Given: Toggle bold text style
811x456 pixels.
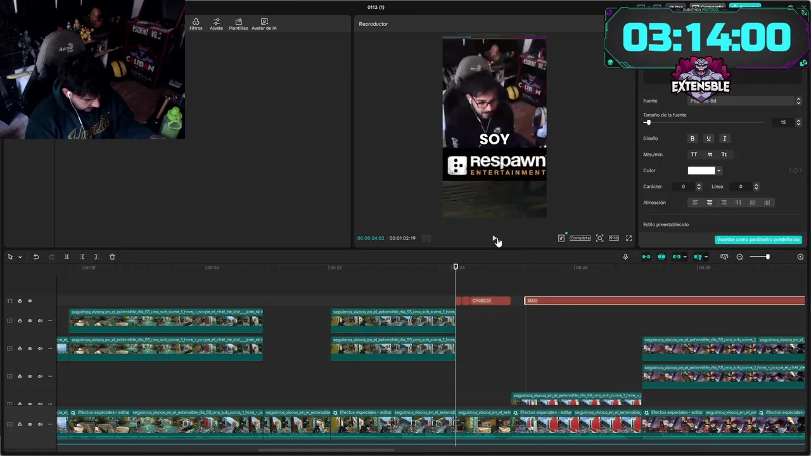Looking at the screenshot, I should click(x=692, y=138).
